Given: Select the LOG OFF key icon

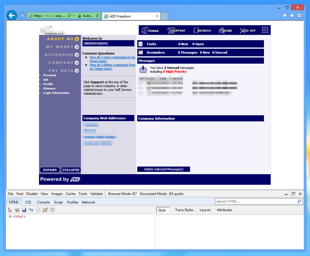Looking at the screenshot, I should point(241,30).
